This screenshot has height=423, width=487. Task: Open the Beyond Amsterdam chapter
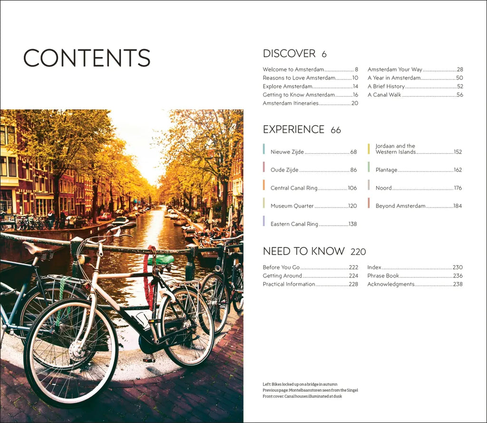(x=400, y=206)
